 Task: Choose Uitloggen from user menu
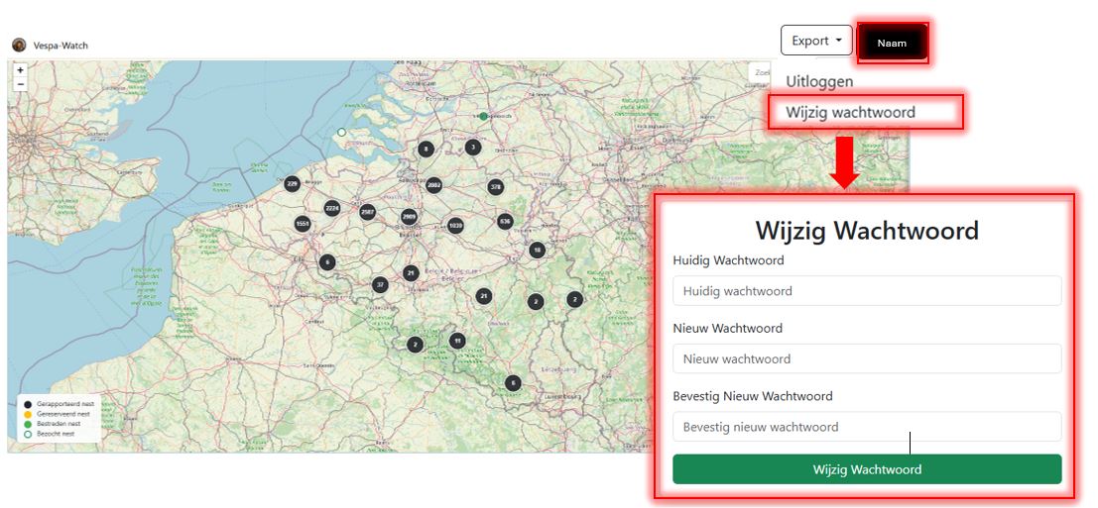click(x=819, y=81)
